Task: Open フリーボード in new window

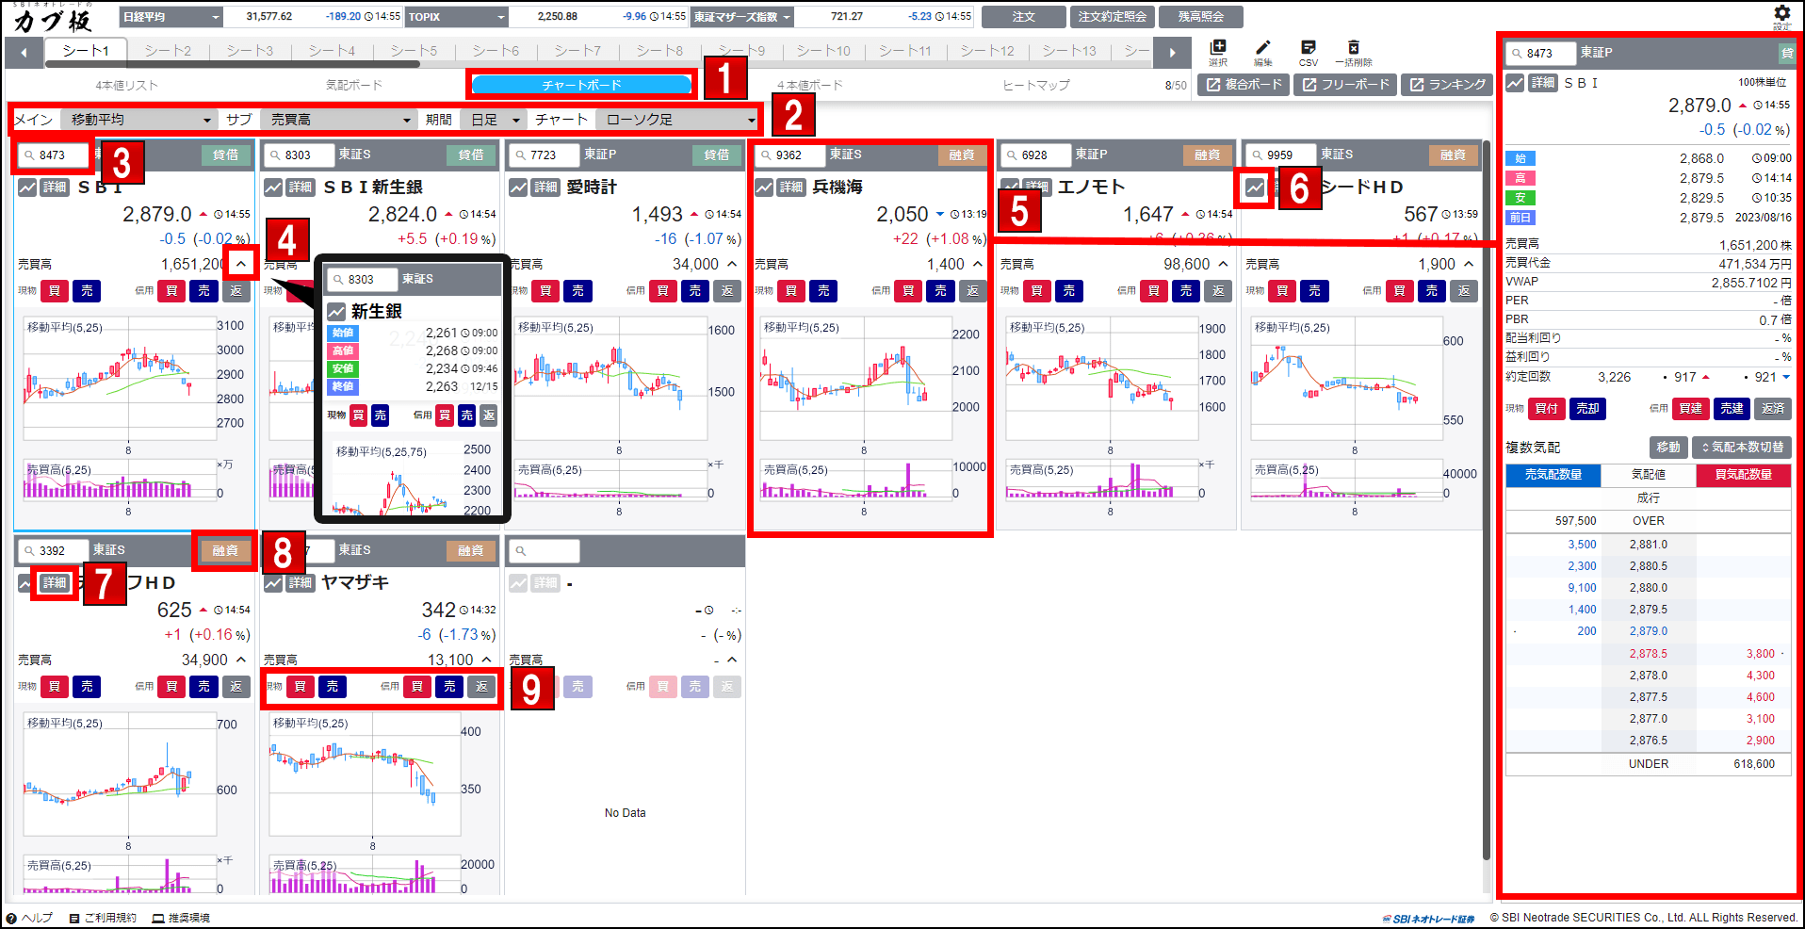Action: (x=1345, y=85)
